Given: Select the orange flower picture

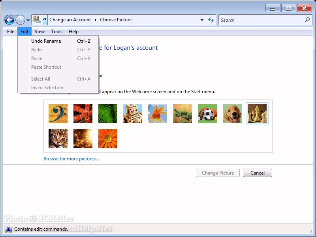Looking at the screenshot, I should (108, 139).
